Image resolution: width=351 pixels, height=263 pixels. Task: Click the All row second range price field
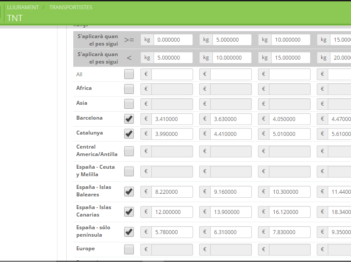click(x=231, y=74)
